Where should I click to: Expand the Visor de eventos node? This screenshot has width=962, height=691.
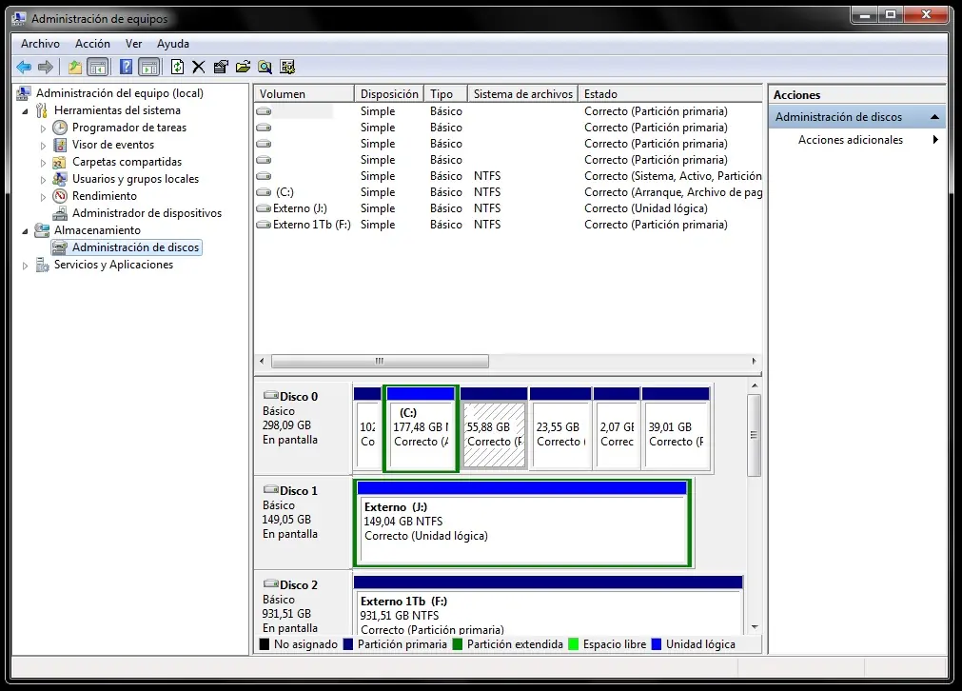[x=43, y=146]
